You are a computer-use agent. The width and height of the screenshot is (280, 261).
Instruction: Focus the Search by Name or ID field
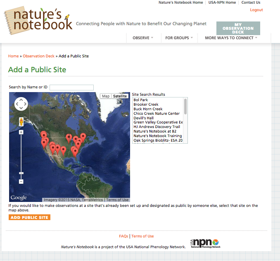point(71,88)
